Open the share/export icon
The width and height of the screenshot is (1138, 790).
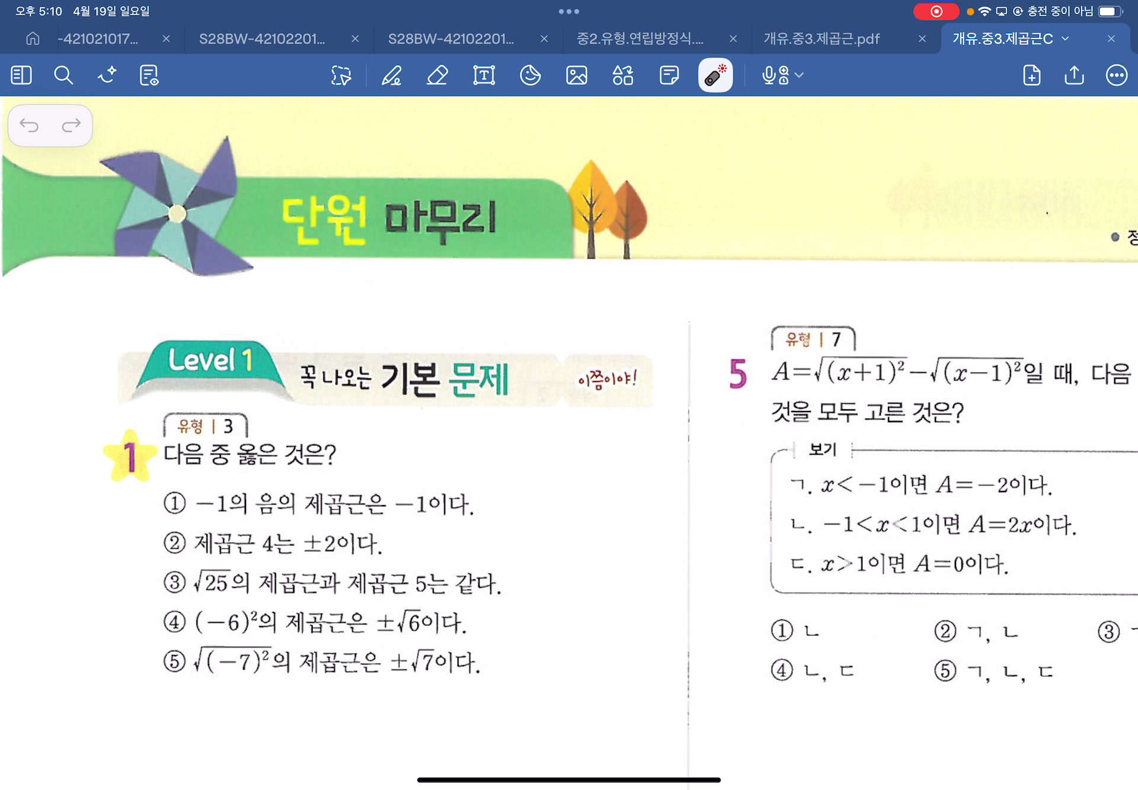pos(1074,75)
